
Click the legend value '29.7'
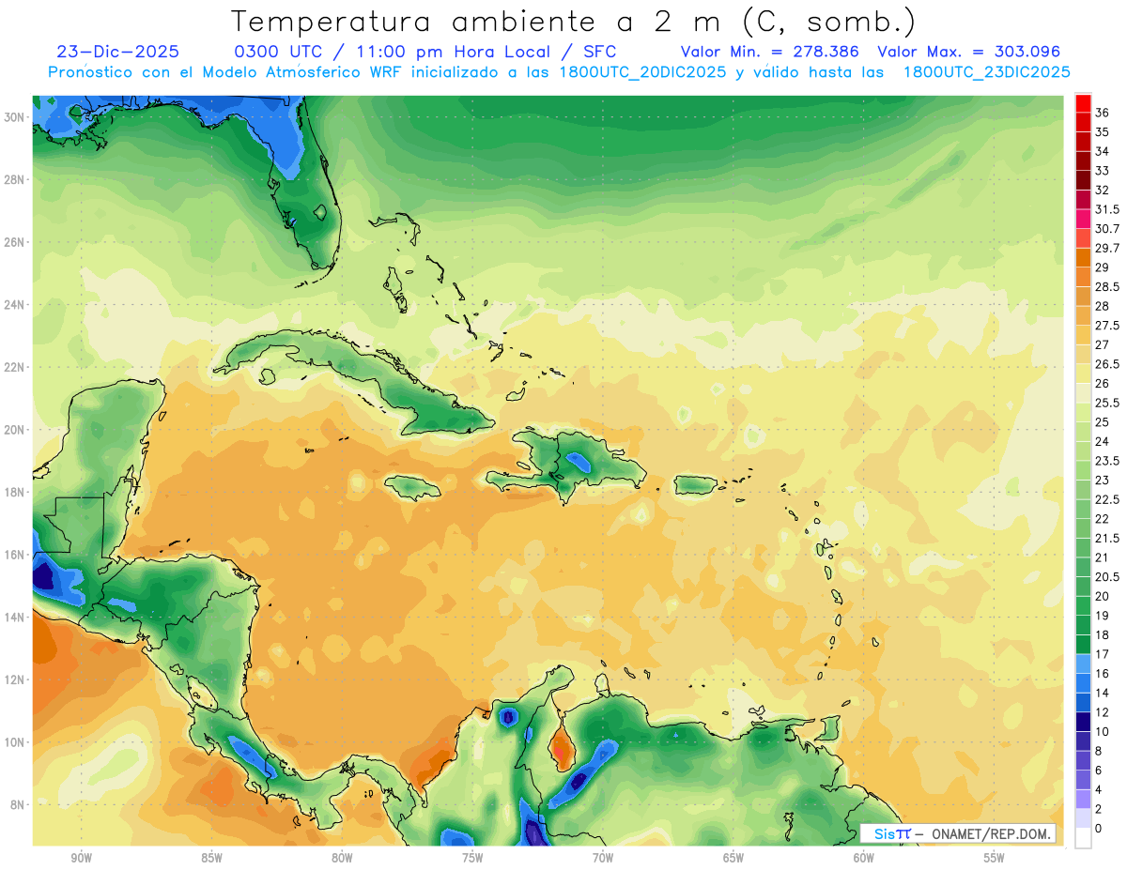1107,249
